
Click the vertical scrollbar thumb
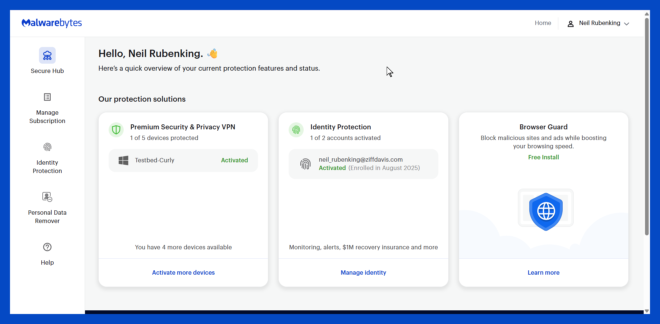pyautogui.click(x=647, y=127)
